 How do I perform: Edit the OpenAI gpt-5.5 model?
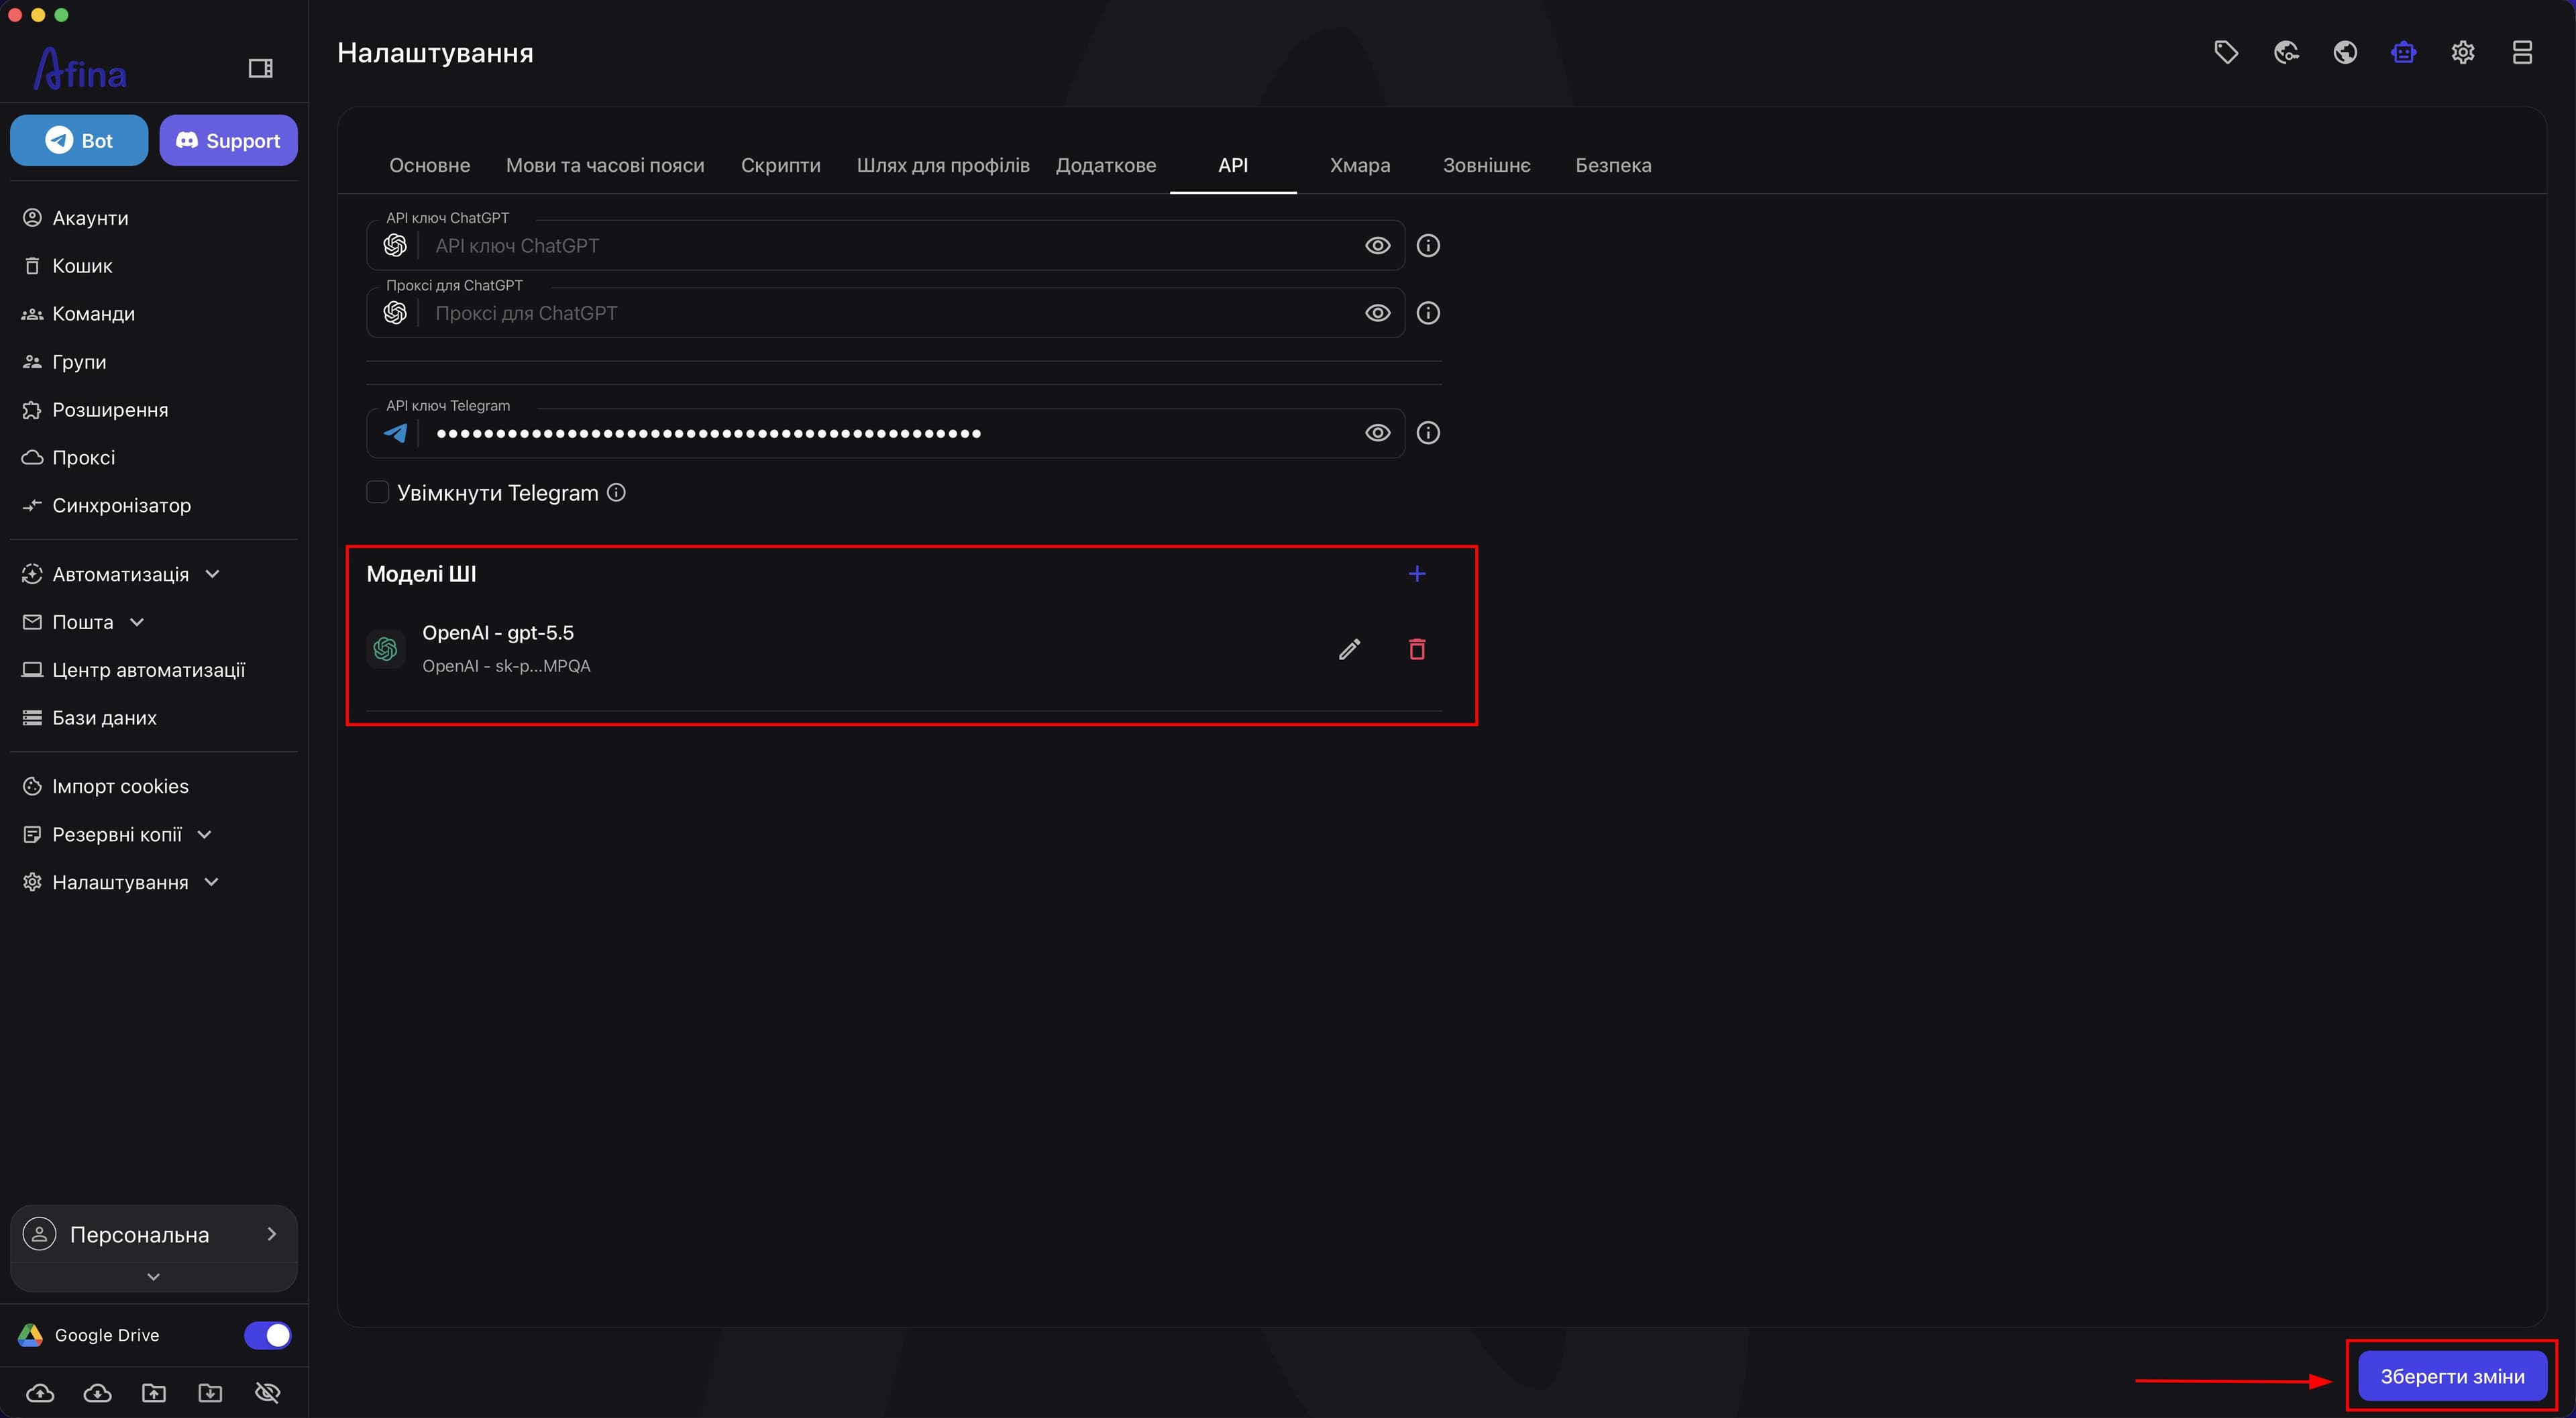tap(1349, 650)
